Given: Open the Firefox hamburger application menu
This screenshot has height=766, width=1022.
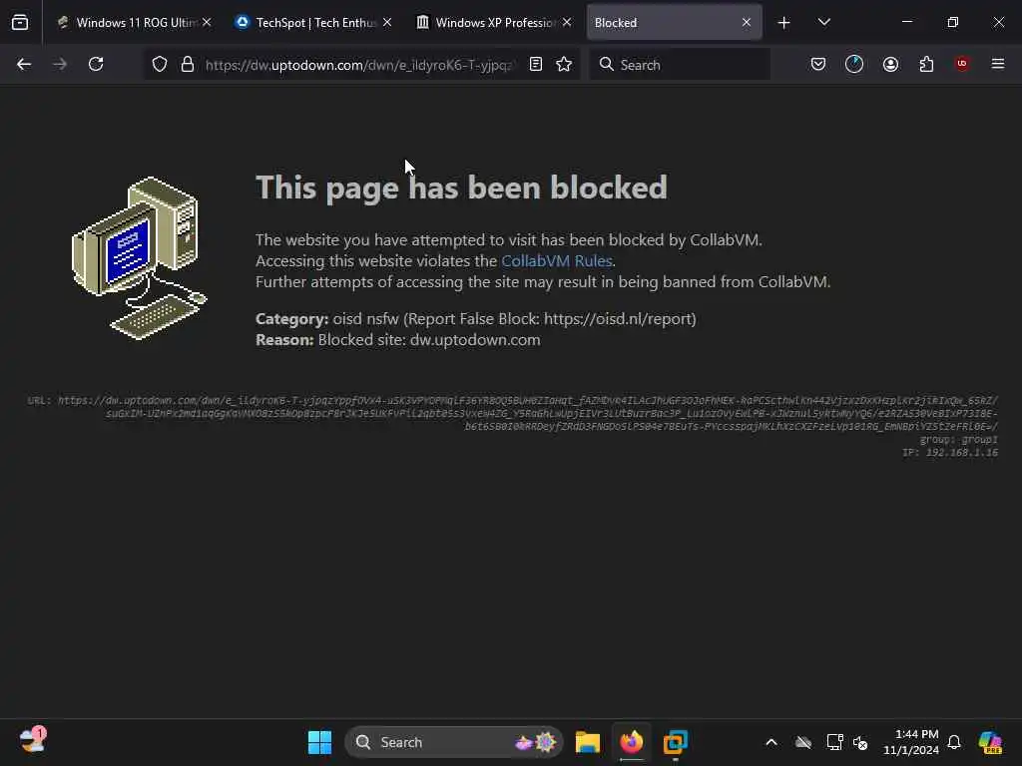Looking at the screenshot, I should click(x=998, y=64).
